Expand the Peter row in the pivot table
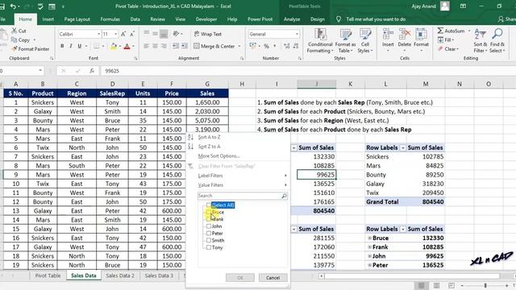Screen dimensions: 516x290 tap(369, 265)
